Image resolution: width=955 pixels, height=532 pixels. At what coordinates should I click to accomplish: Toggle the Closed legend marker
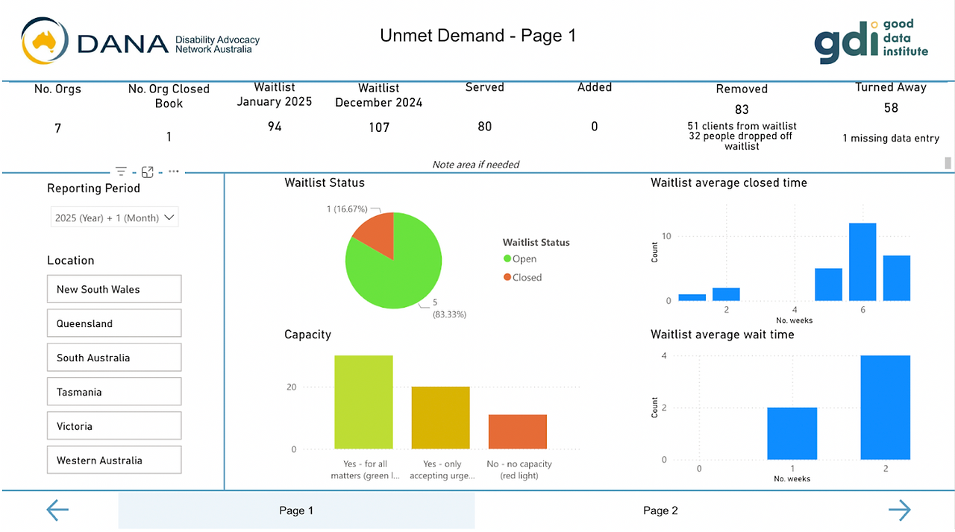tap(507, 277)
